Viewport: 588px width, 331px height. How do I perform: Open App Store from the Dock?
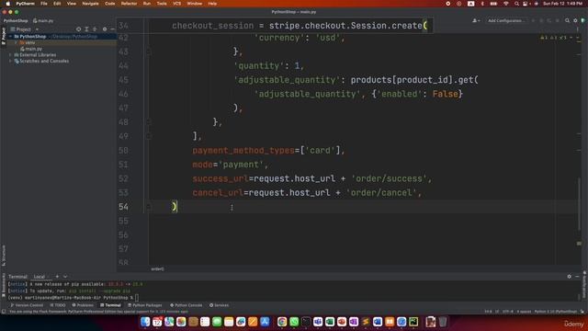265,322
